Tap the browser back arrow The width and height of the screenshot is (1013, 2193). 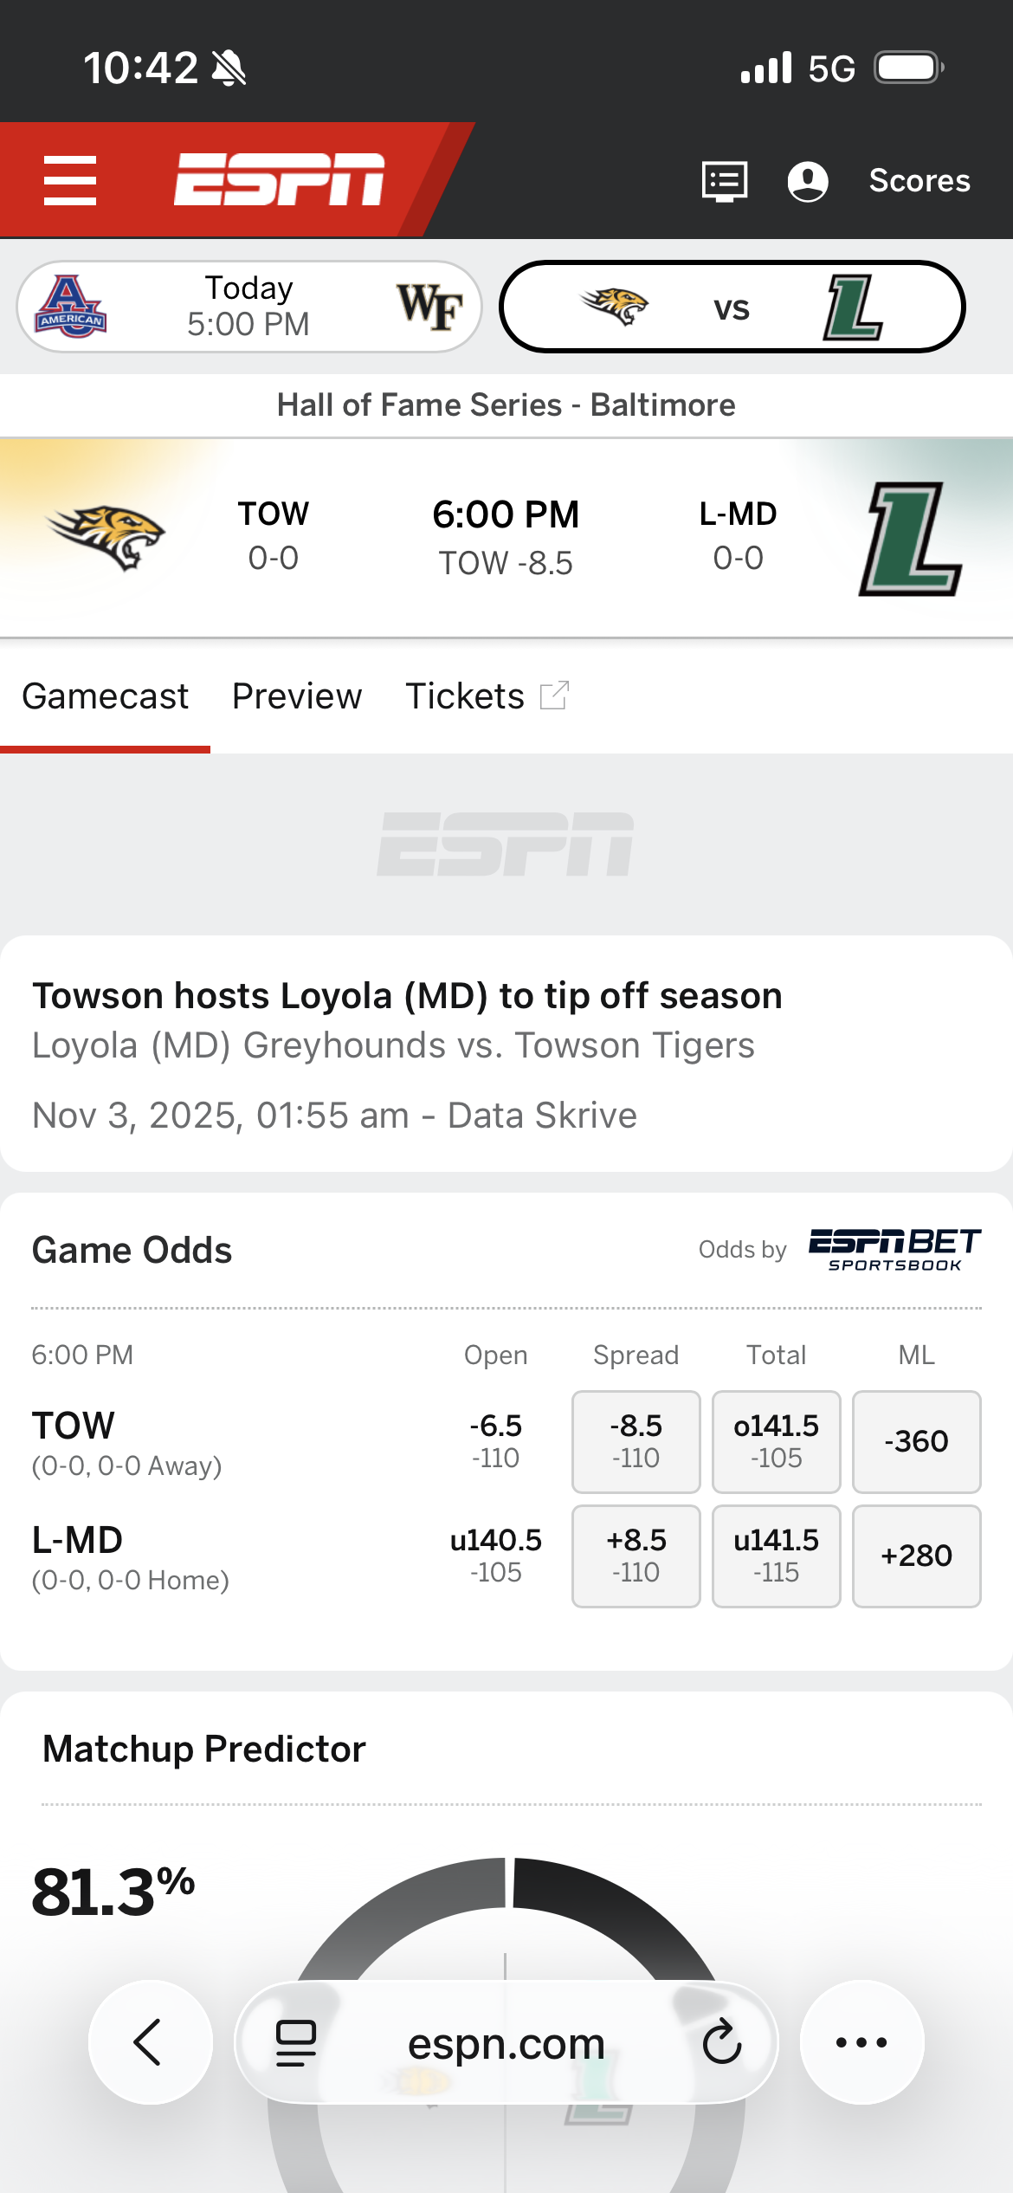click(x=149, y=2041)
